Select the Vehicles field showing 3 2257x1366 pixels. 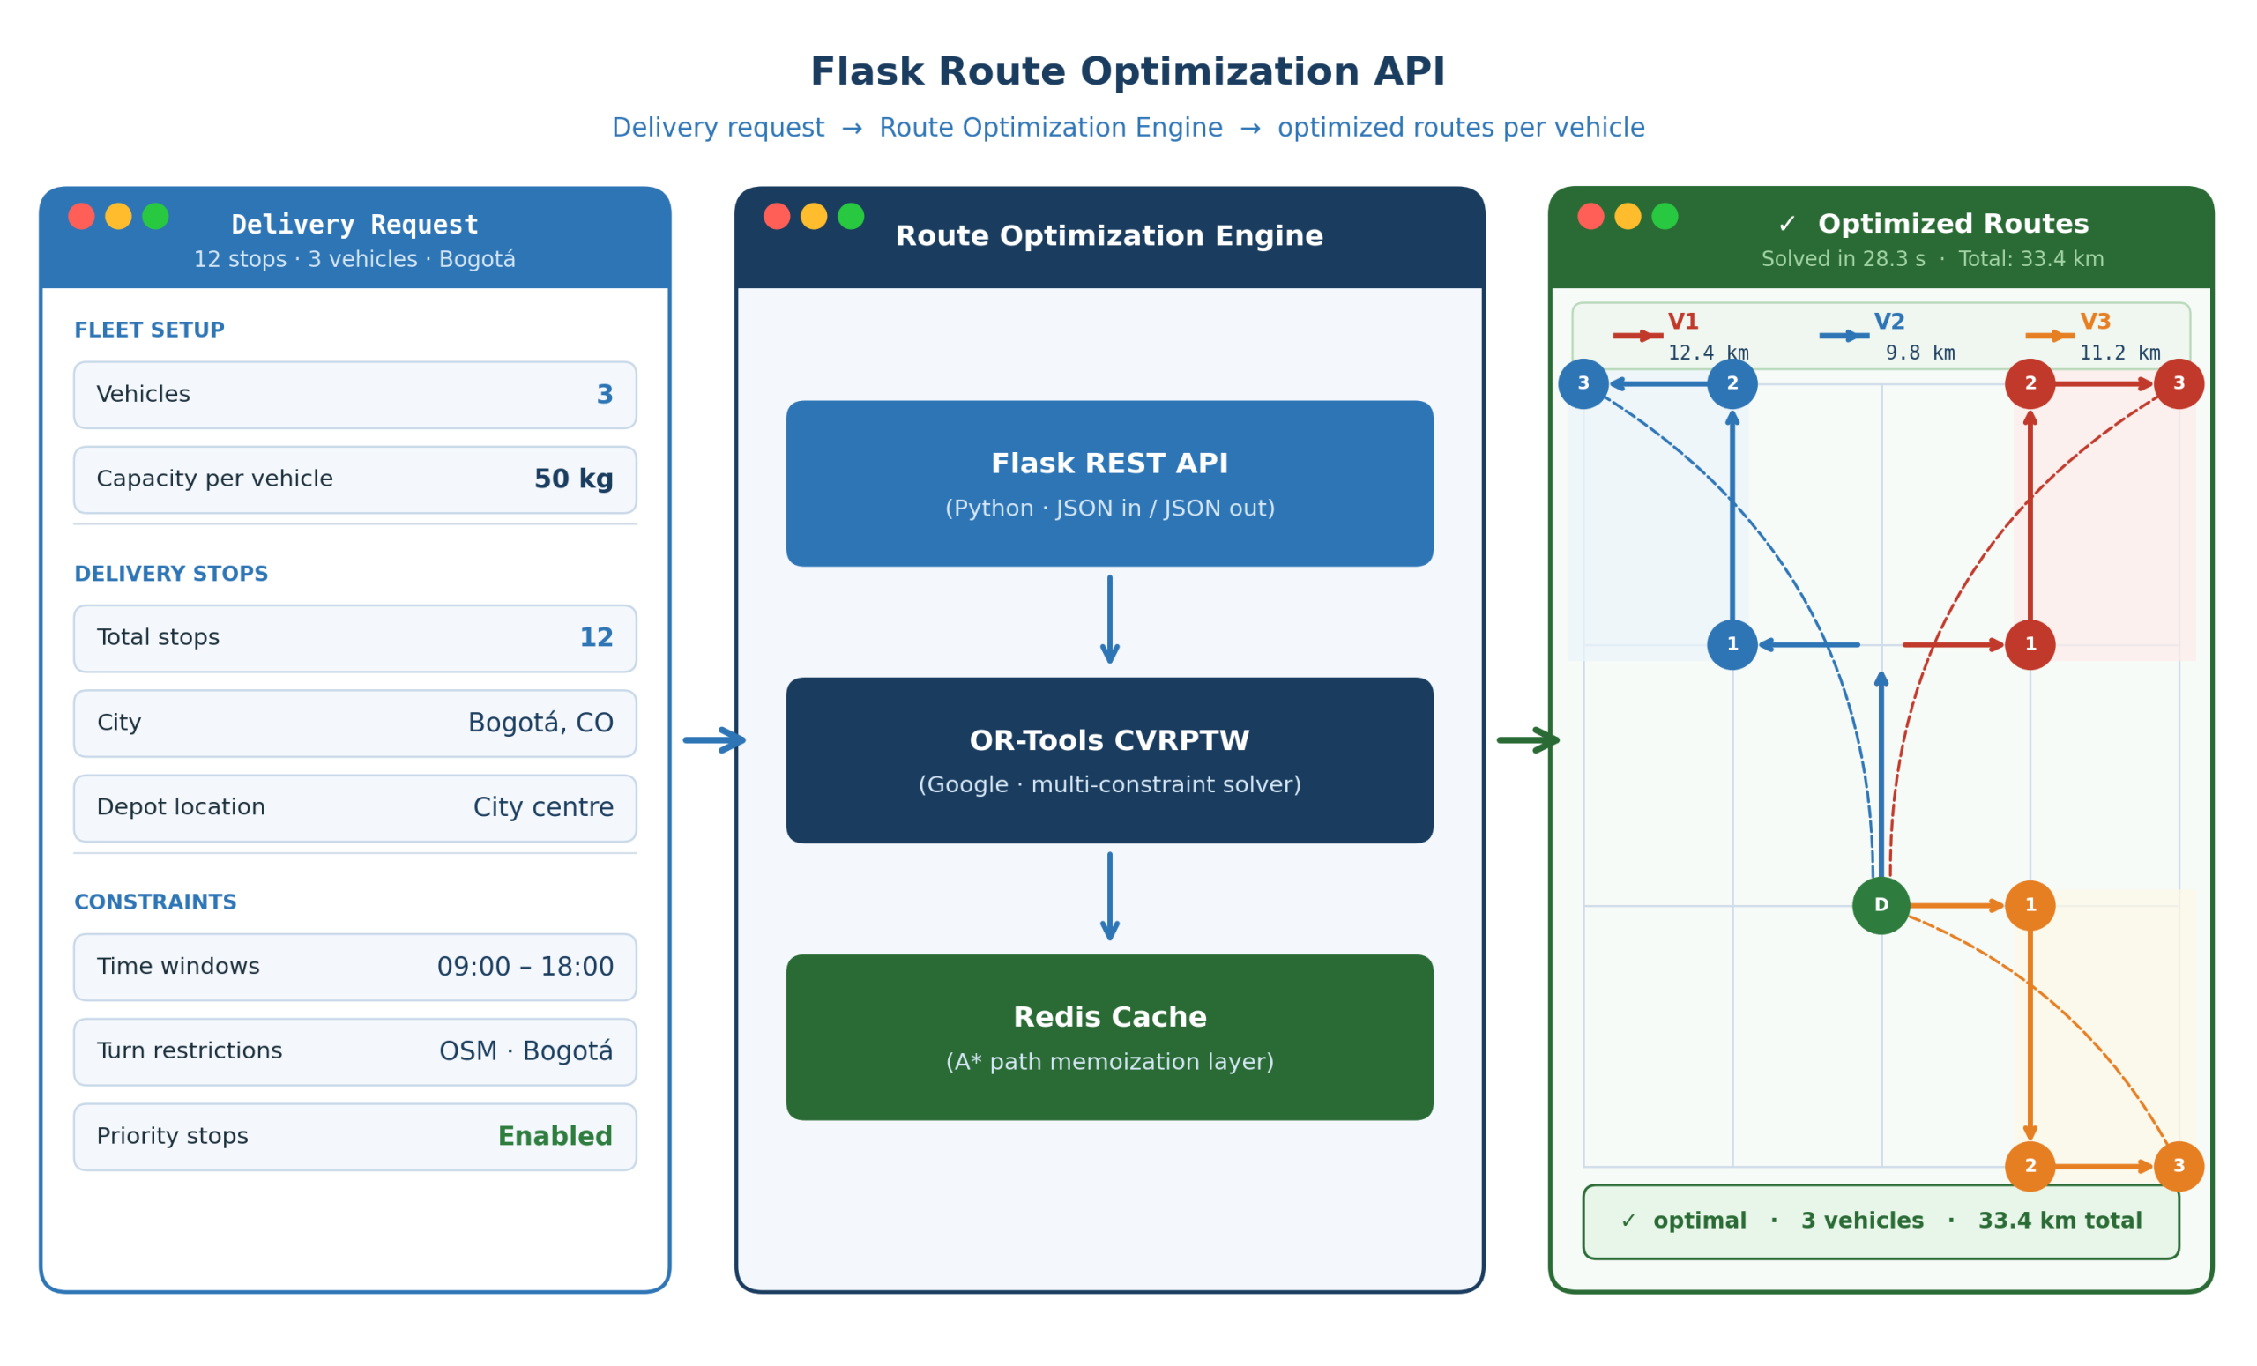tap(355, 395)
